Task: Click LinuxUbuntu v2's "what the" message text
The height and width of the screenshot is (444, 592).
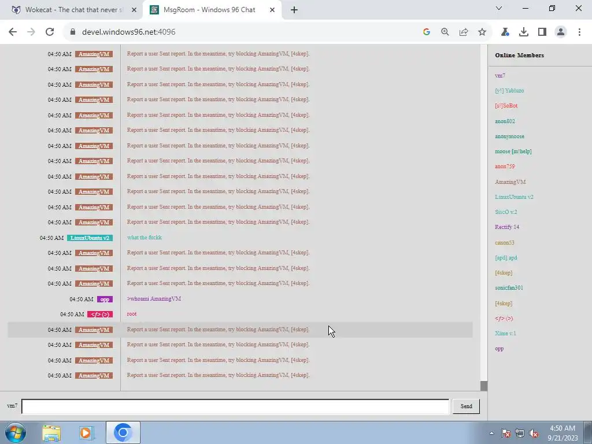Action: pyautogui.click(x=144, y=238)
